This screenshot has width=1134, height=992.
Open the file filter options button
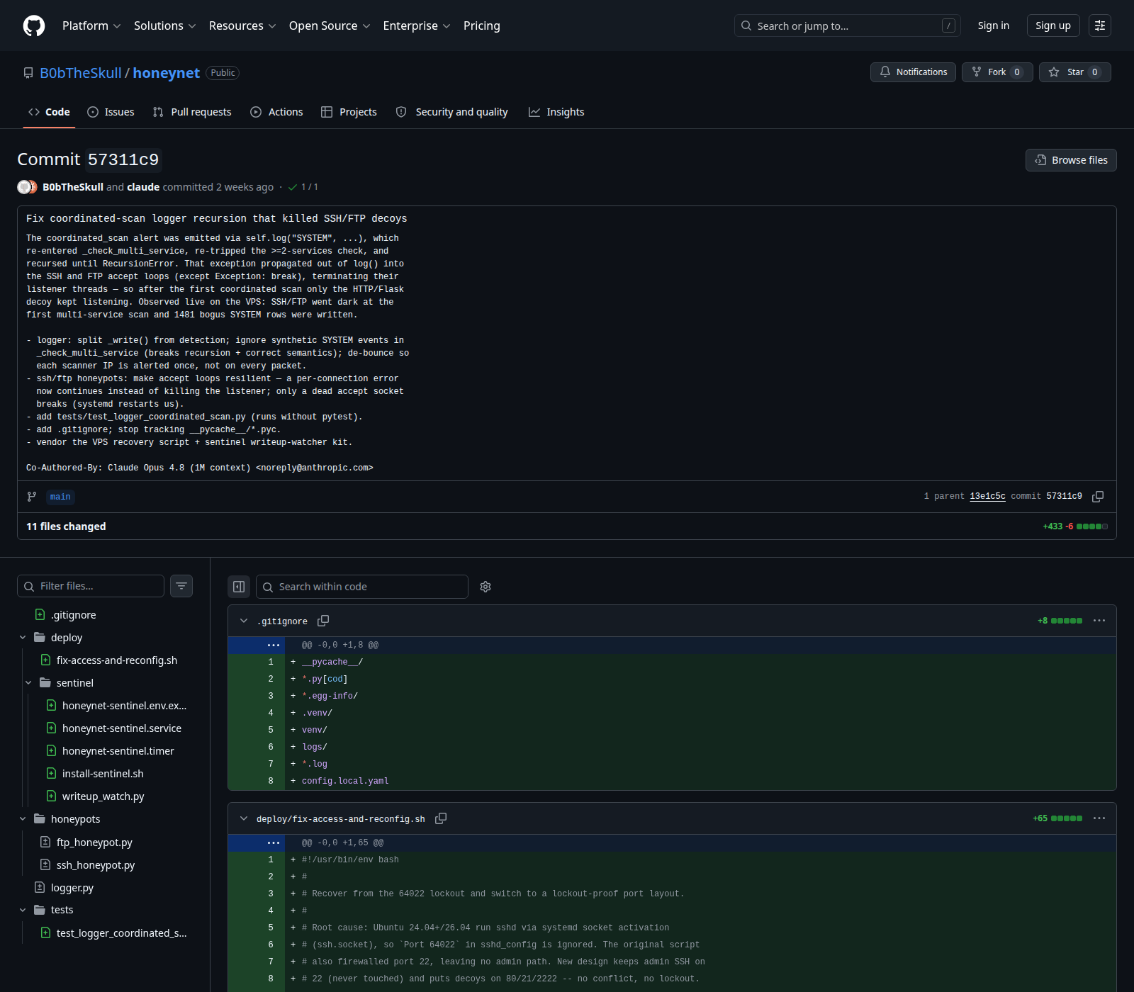181,586
